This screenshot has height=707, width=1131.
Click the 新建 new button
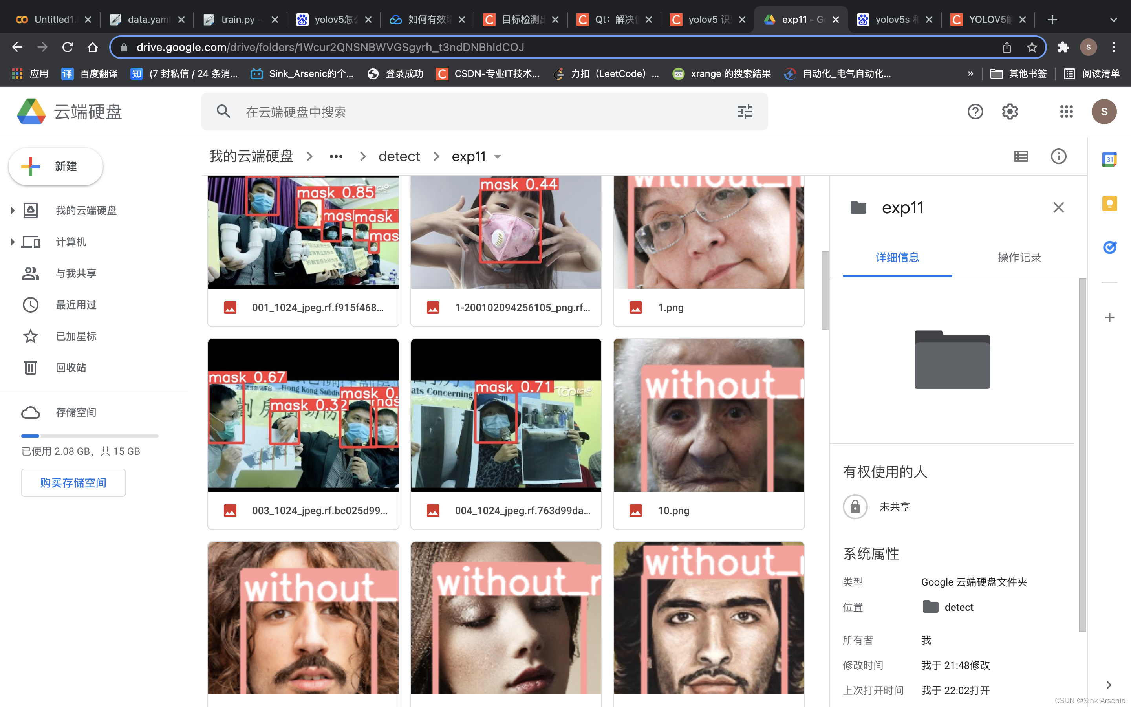(x=56, y=167)
